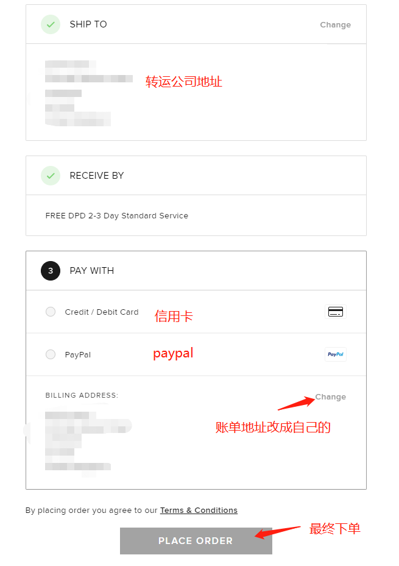Viewport: 399px width, 566px height.
Task: Change the shipping address
Action: (x=335, y=25)
